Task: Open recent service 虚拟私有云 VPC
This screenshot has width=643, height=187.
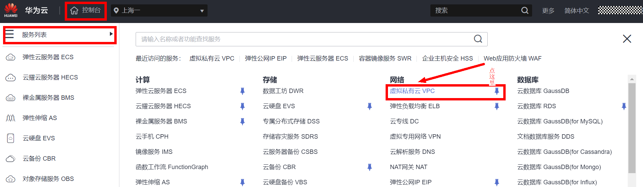Action: click(x=212, y=59)
